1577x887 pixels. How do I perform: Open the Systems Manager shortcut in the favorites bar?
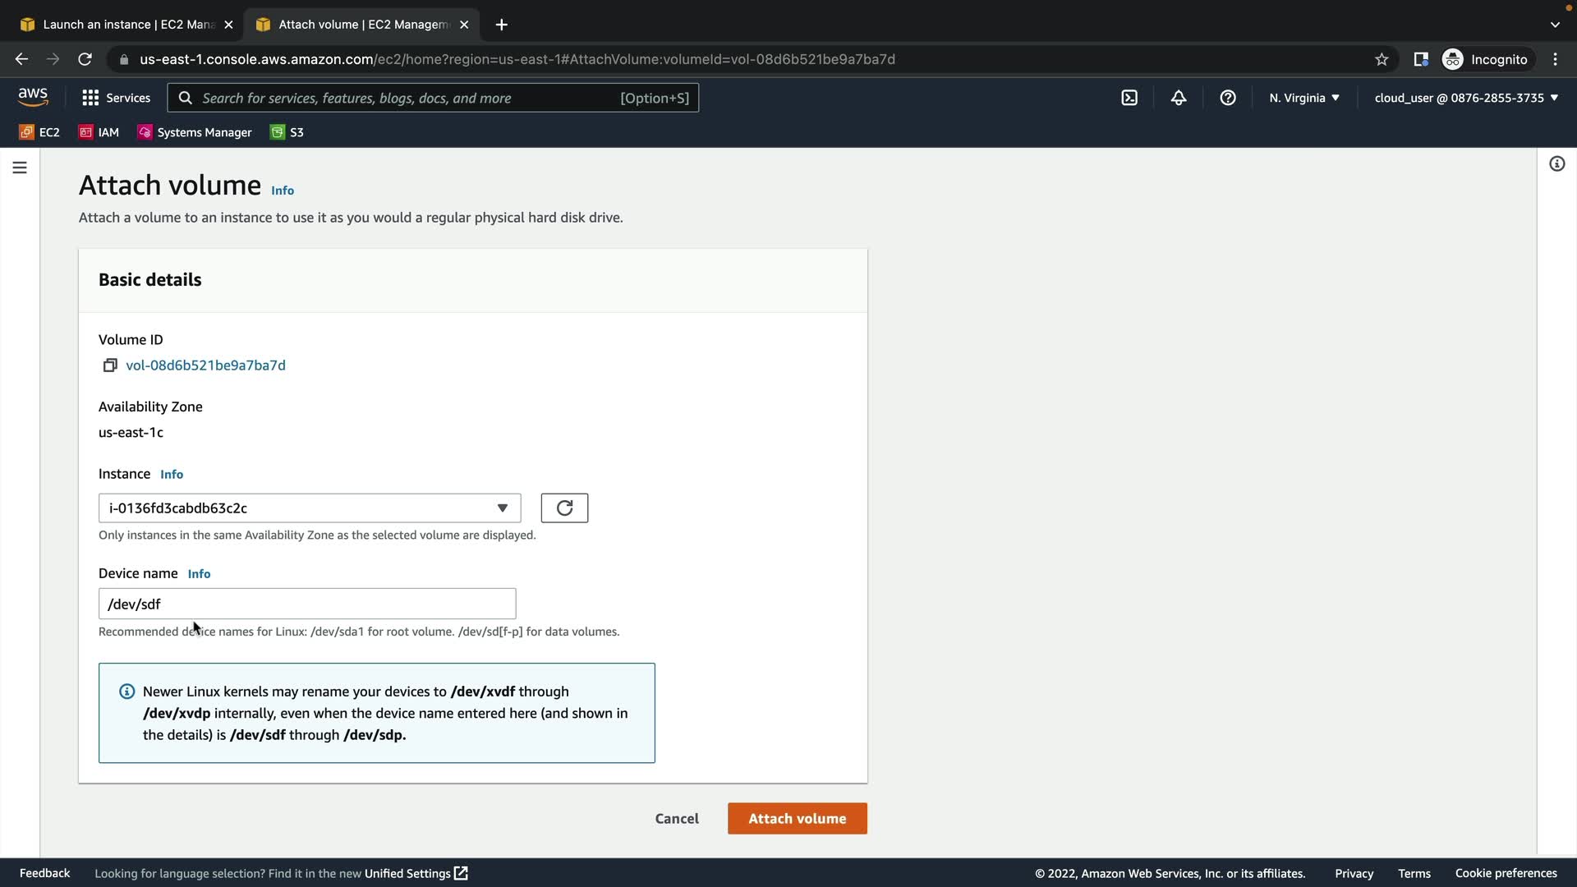point(195,132)
